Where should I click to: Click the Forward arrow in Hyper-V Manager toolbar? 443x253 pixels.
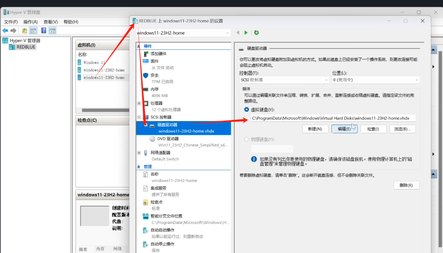coord(13,31)
